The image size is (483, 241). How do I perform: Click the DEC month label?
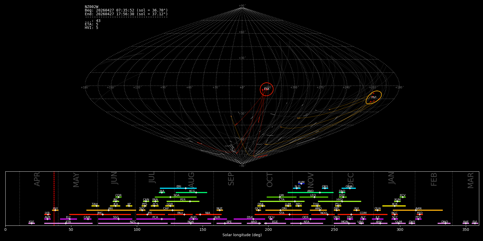click(x=351, y=180)
